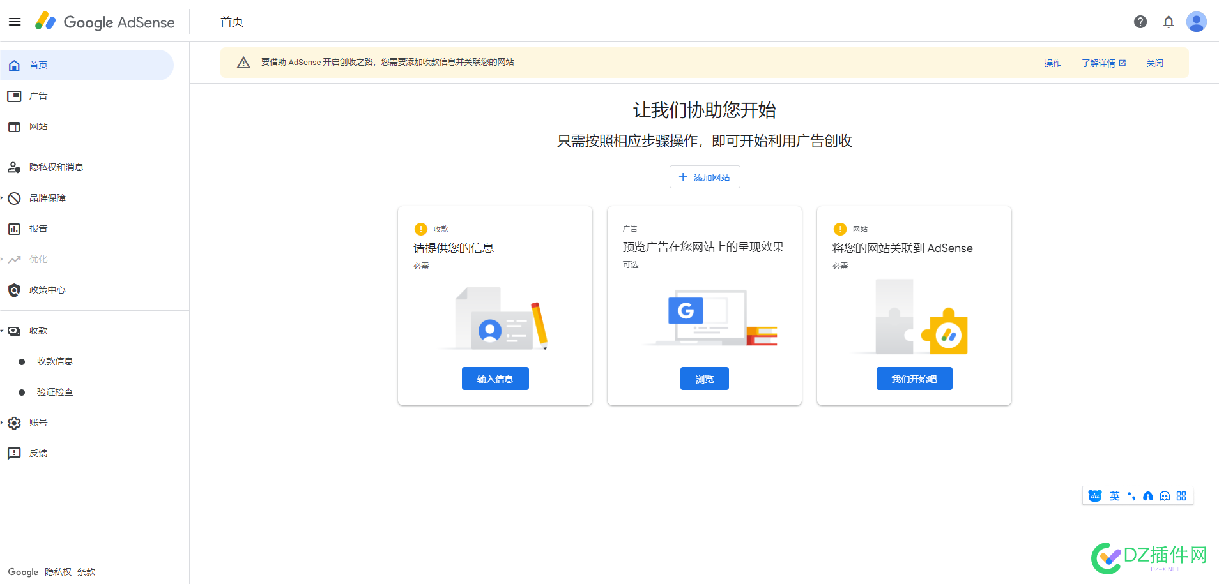Click the 浏览 button

coord(705,378)
